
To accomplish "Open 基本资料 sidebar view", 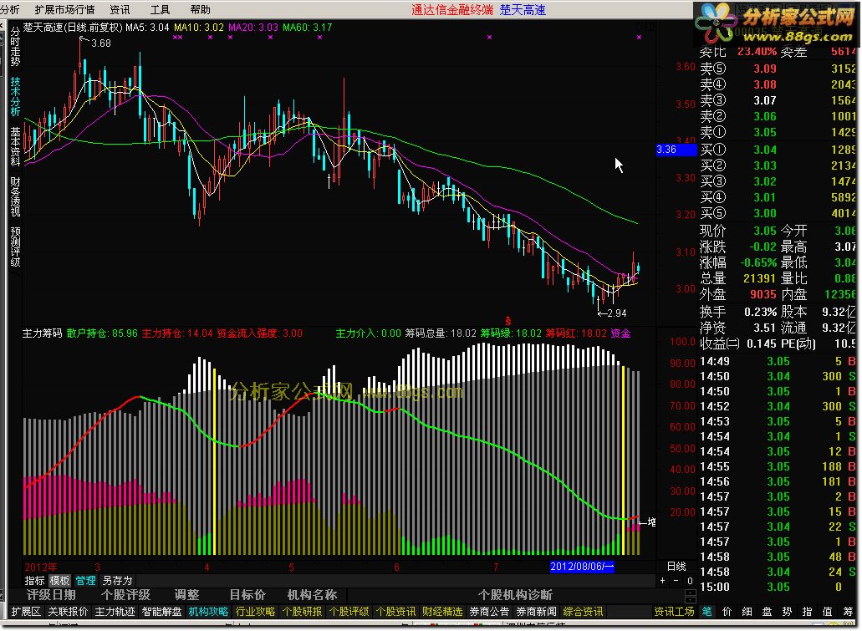I will click(15, 146).
